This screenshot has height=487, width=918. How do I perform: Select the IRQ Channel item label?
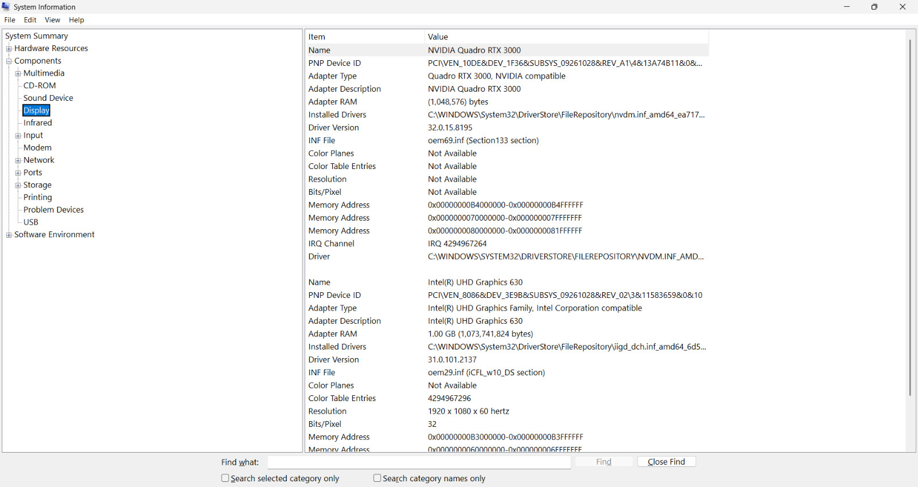point(331,244)
